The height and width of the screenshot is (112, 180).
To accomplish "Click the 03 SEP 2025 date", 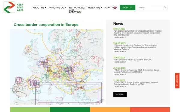I will tap(119, 29).
